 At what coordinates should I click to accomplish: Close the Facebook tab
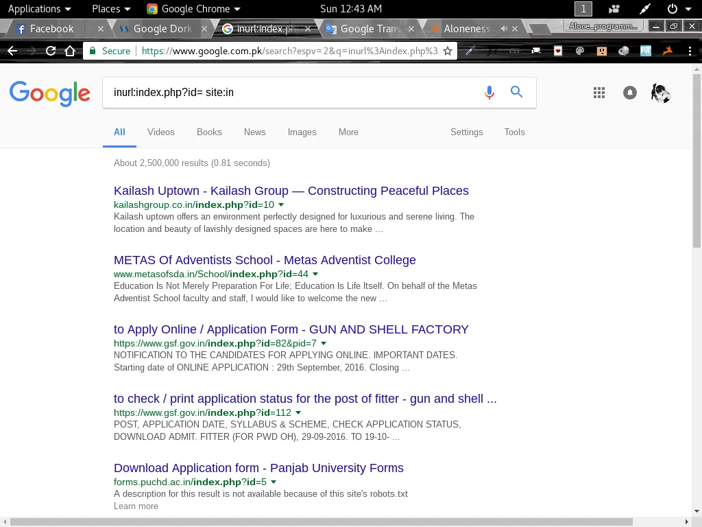(x=100, y=29)
